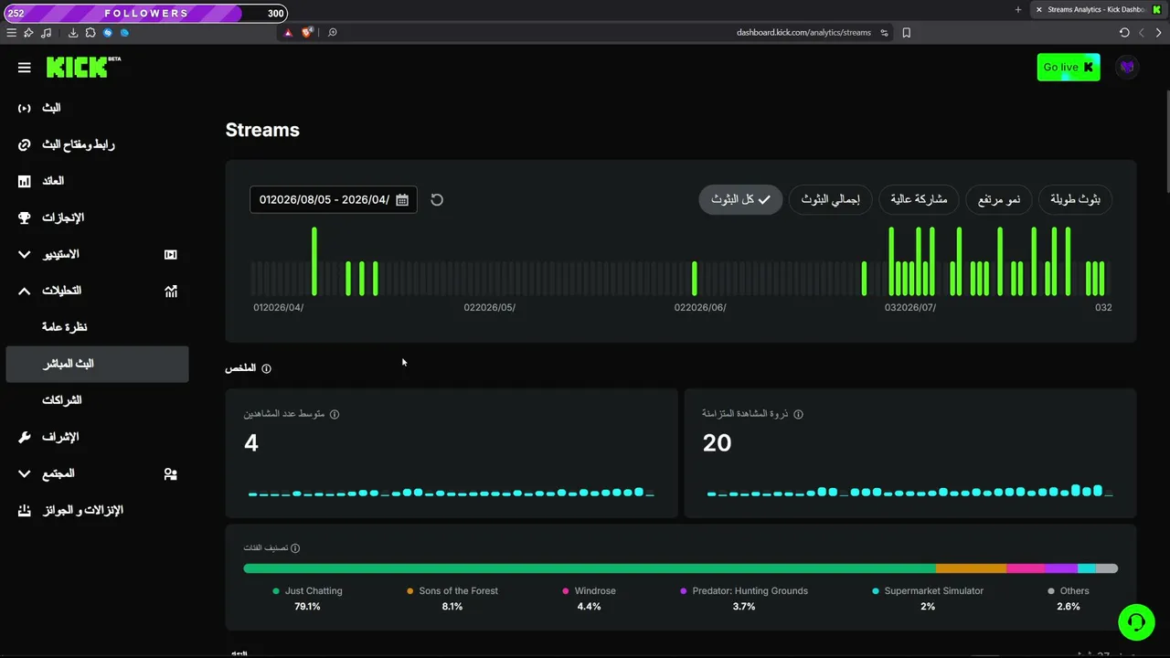Screen dimensions: 1170x658
Task: Click the lone green bar near 022026/06/ label
Action: click(695, 279)
